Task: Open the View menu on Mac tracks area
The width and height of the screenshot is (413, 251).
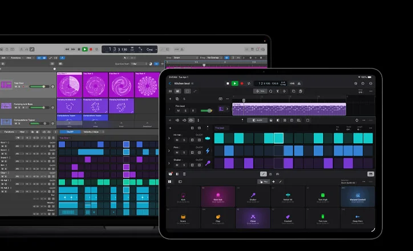Action: coord(30,58)
